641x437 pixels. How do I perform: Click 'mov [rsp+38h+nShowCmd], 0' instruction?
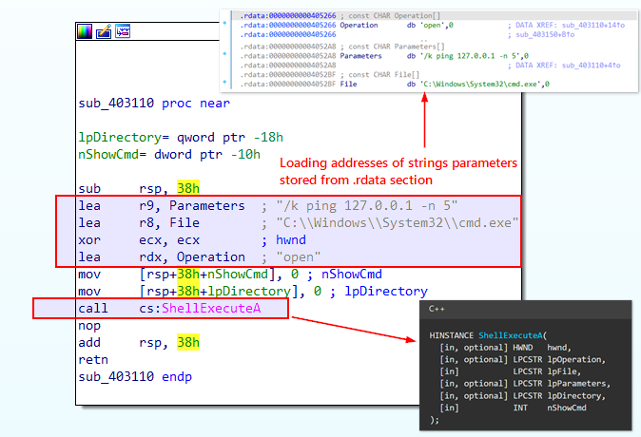tap(188, 275)
